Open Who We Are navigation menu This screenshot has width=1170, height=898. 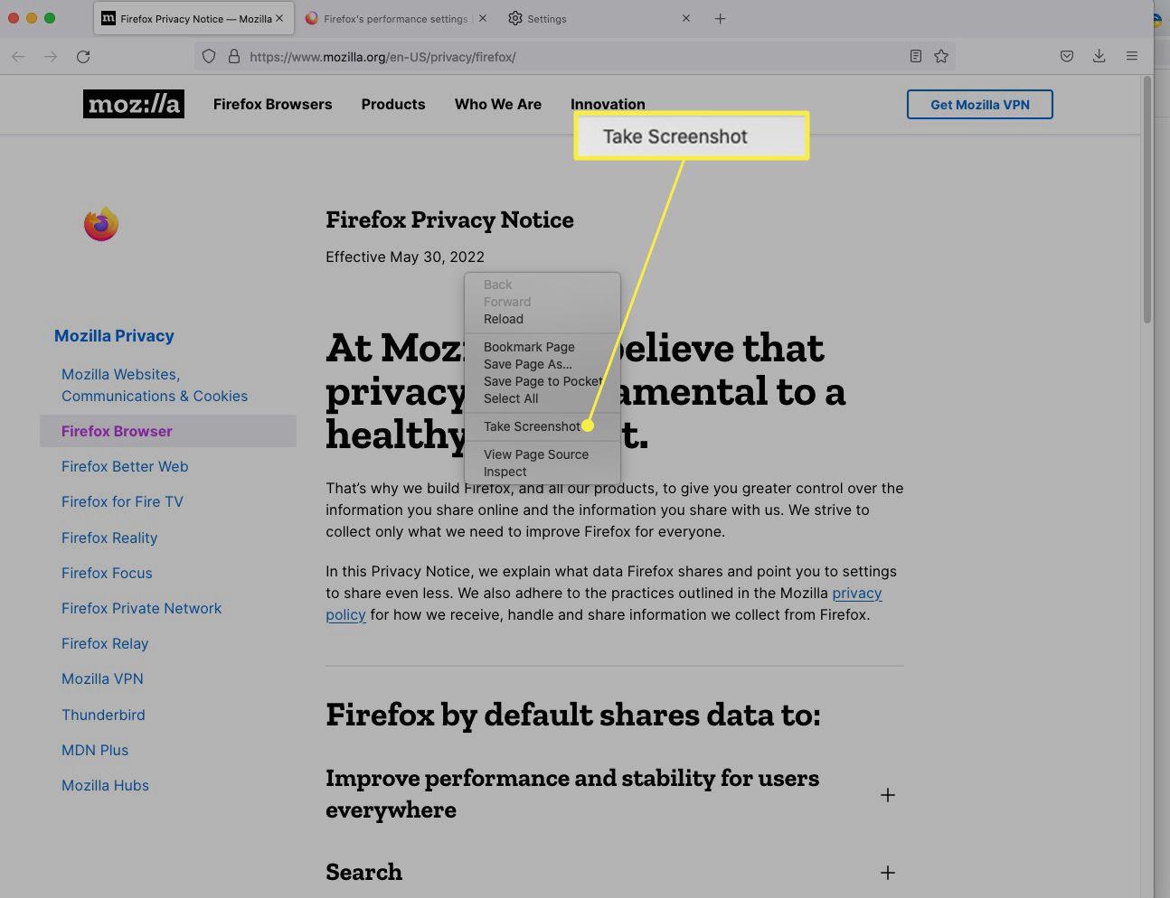coord(498,104)
